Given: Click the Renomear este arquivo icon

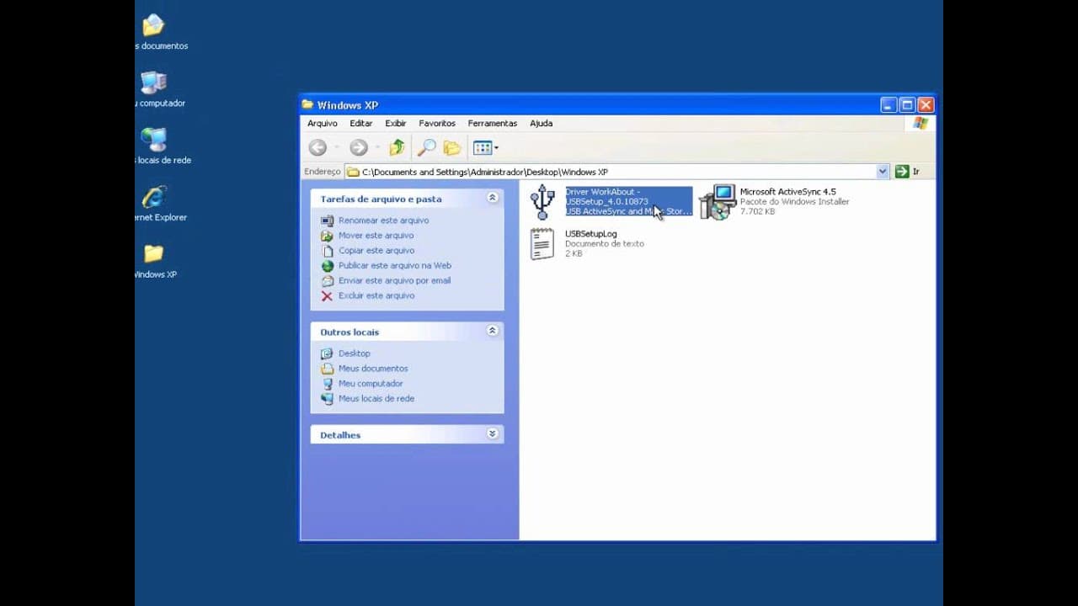Looking at the screenshot, I should coord(327,221).
